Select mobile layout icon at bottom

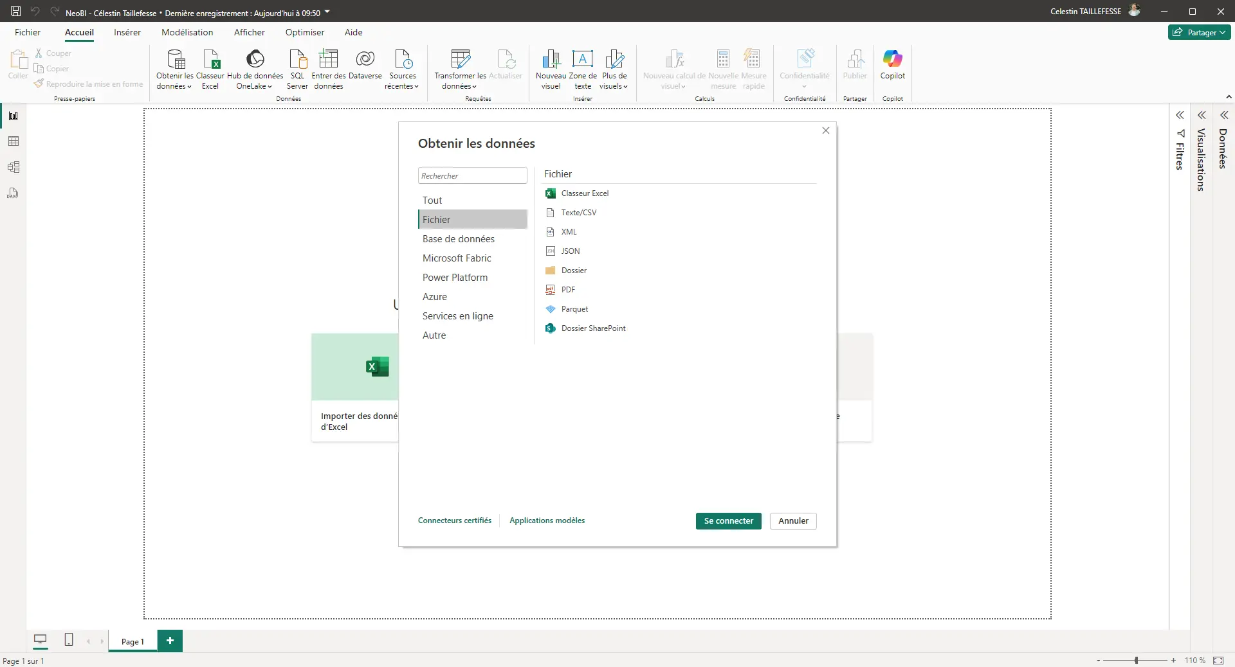tap(69, 639)
